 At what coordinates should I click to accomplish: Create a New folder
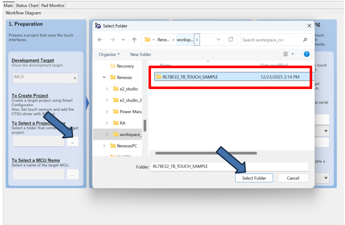(x=141, y=54)
